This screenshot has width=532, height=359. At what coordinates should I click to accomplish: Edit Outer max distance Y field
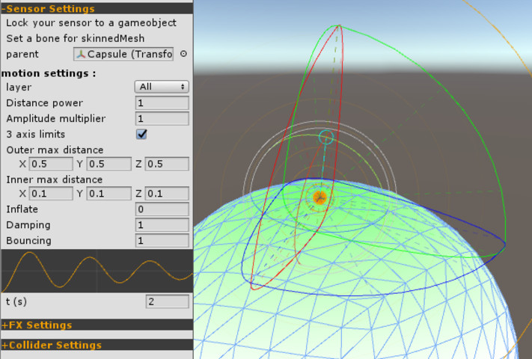pos(109,164)
